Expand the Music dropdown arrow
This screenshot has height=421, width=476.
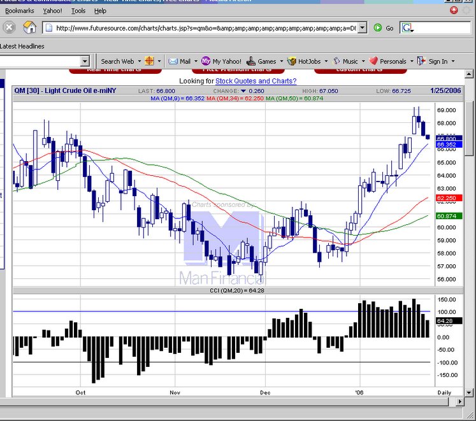[x=363, y=61]
